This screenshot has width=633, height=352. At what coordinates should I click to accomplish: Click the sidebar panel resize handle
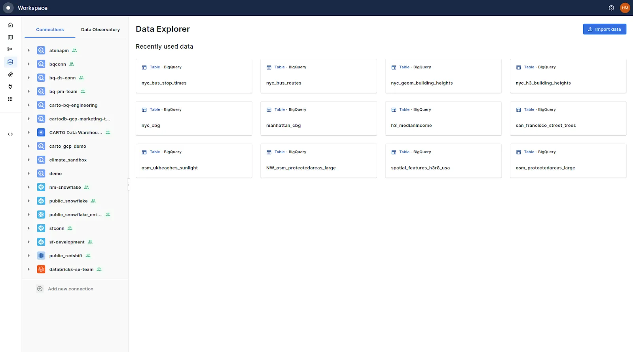coord(129,184)
